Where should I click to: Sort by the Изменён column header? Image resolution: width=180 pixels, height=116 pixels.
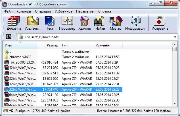click(x=108, y=45)
